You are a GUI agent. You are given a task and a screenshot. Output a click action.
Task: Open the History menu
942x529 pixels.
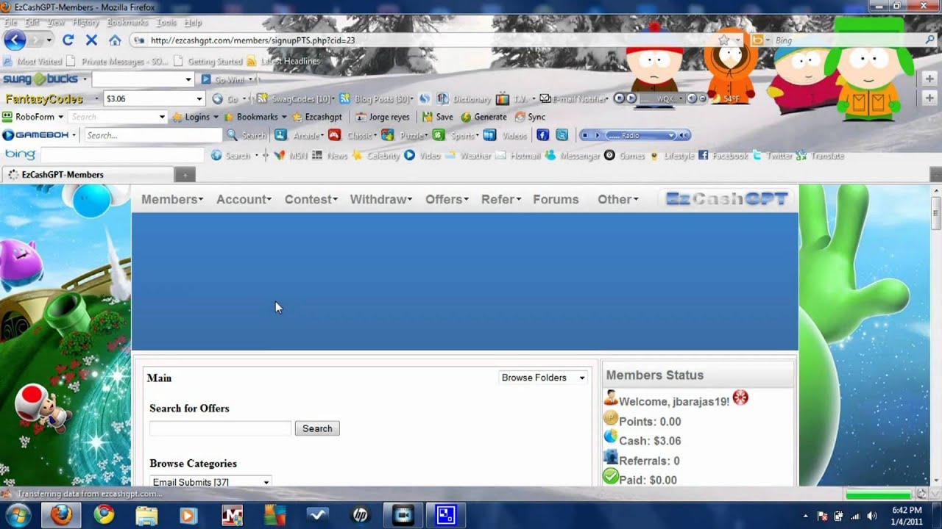tap(86, 22)
